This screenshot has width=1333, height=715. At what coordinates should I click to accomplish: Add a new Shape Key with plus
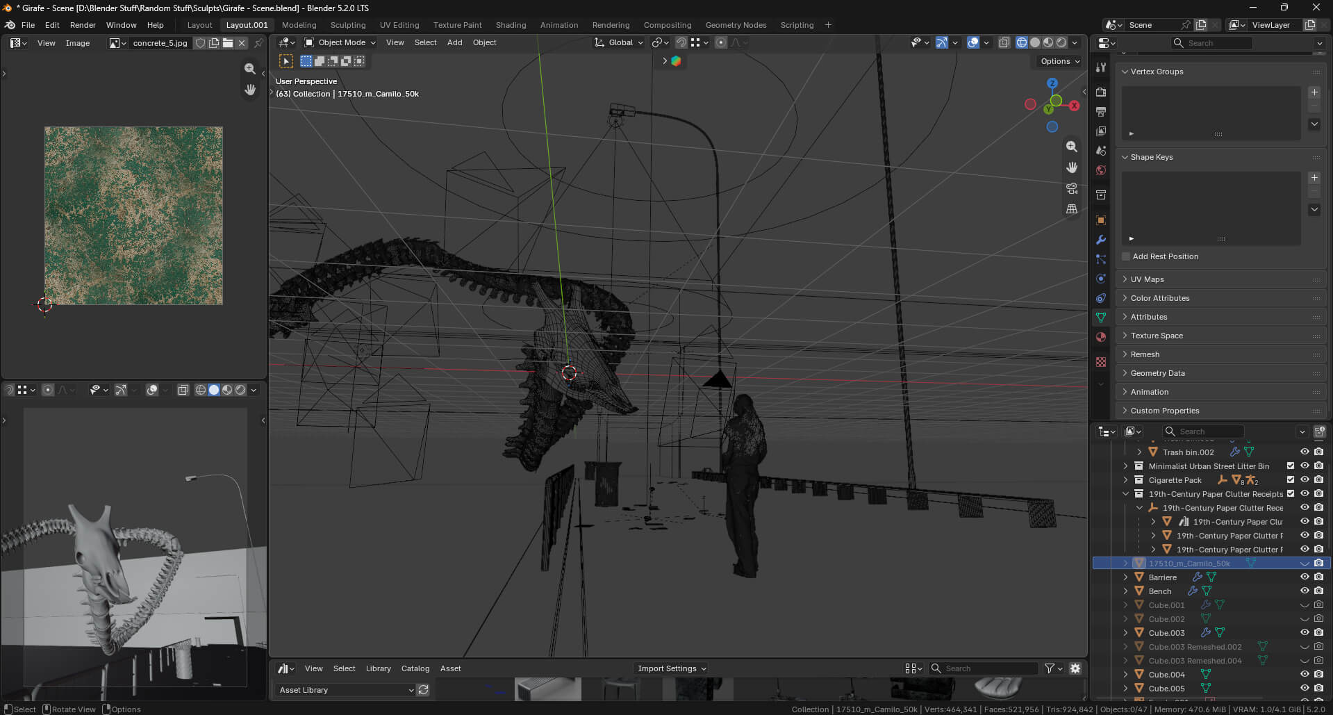click(x=1314, y=178)
